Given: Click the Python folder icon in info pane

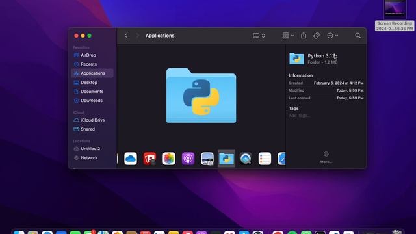Looking at the screenshot, I should coord(296,58).
